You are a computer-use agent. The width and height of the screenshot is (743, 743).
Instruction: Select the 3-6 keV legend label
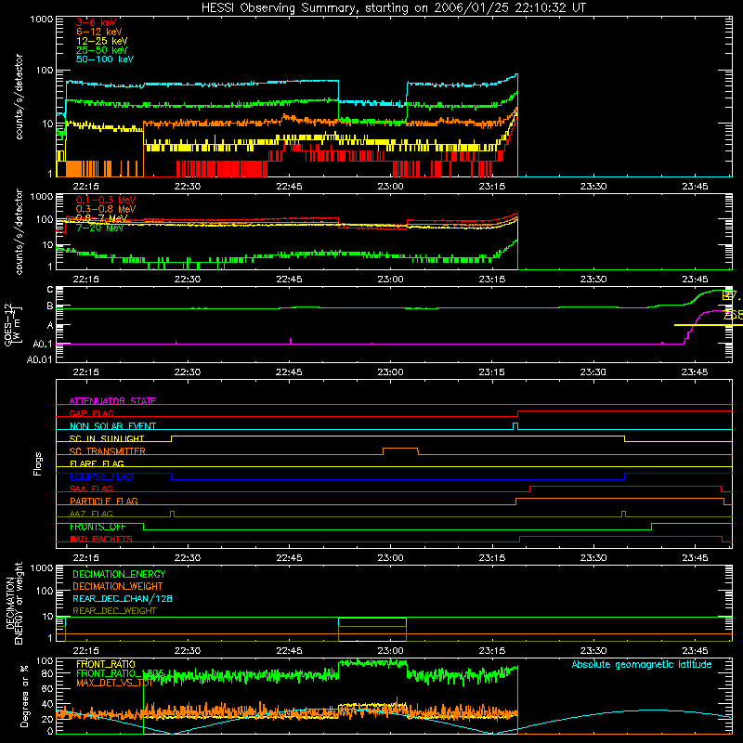click(x=97, y=22)
